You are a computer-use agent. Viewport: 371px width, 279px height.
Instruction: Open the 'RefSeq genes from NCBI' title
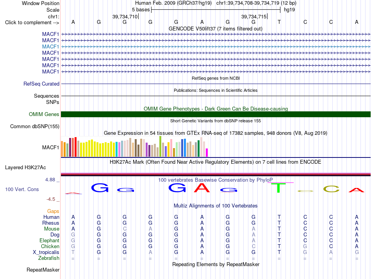(216, 78)
